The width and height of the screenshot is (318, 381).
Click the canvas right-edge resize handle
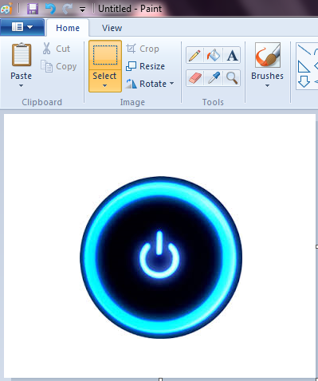(x=317, y=246)
